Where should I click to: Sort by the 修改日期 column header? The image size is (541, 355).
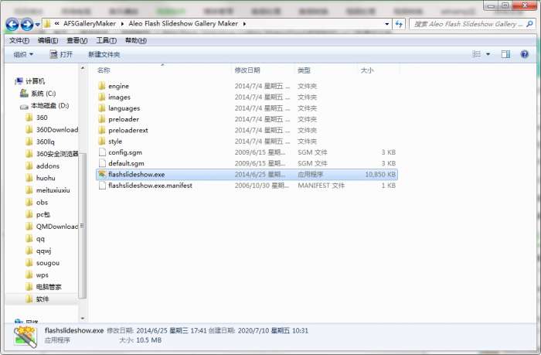click(247, 70)
